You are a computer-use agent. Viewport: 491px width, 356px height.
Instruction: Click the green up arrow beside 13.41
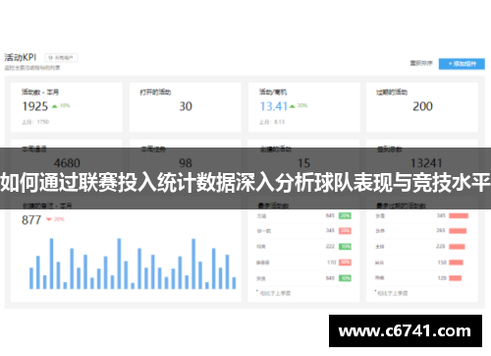tap(293, 106)
